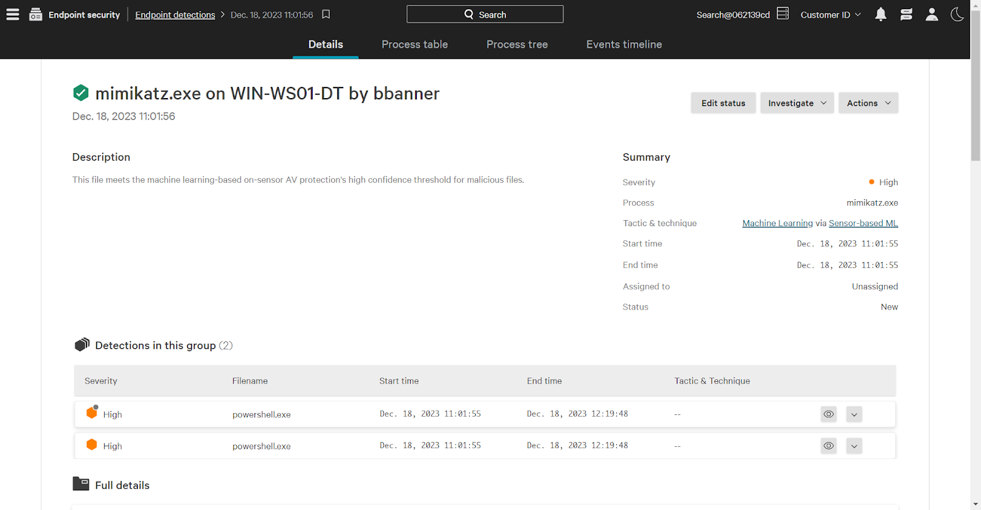The width and height of the screenshot is (981, 510).
Task: Click the Search@062139cd account label
Action: point(733,15)
